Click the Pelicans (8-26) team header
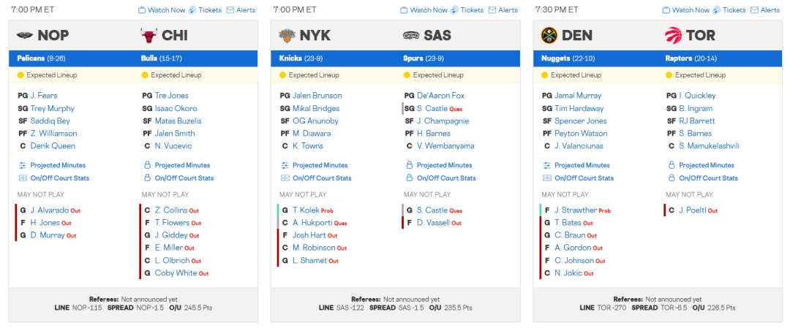Viewport: 790px width, 328px height. tap(42, 58)
